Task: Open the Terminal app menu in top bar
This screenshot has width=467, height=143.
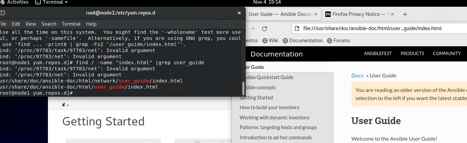Action: coord(52,2)
